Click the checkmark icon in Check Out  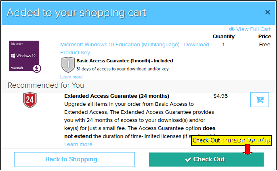(x=188, y=160)
